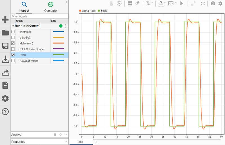Check the q (rad/s) signal checkbox

pos(13,37)
